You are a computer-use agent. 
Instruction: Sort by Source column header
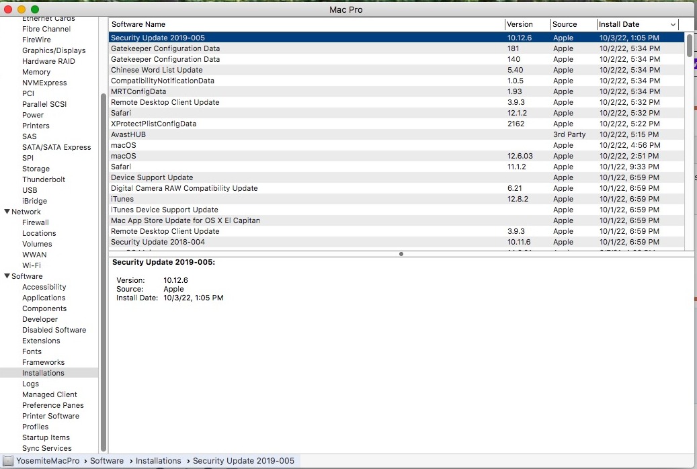pyautogui.click(x=573, y=24)
